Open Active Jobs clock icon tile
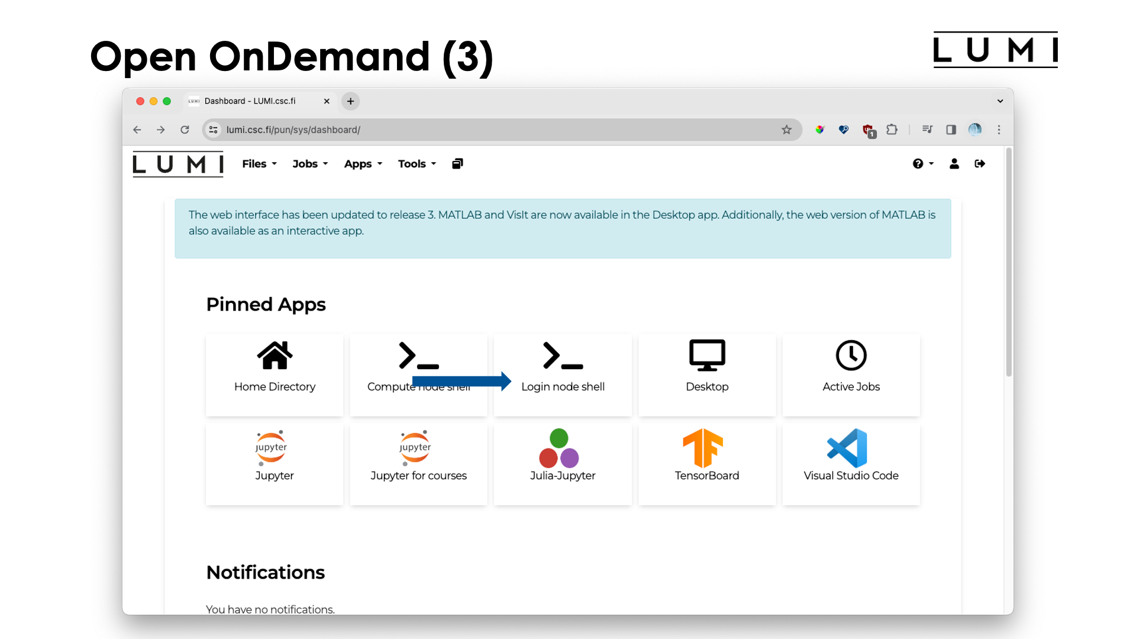The image size is (1136, 639). [851, 375]
